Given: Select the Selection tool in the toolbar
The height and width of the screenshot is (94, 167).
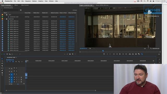Looking at the screenshot, I should [x=2, y=59].
